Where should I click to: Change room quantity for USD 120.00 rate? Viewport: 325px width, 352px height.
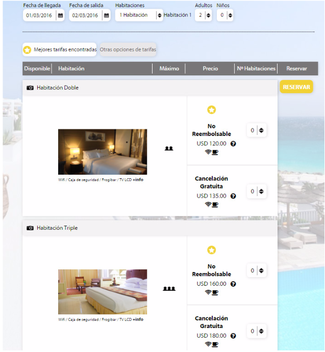pyautogui.click(x=257, y=130)
